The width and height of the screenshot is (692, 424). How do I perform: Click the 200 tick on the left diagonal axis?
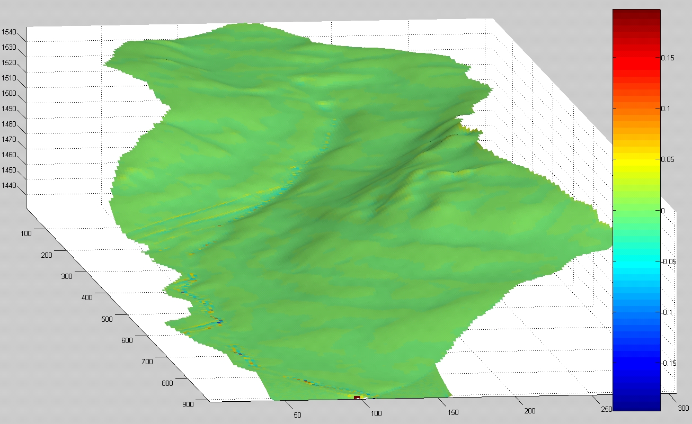coord(47,255)
